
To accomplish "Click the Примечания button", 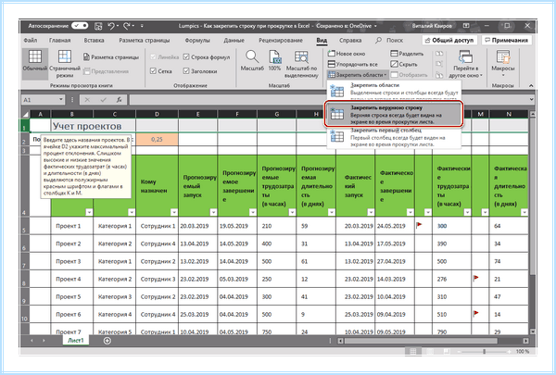I will [506, 40].
